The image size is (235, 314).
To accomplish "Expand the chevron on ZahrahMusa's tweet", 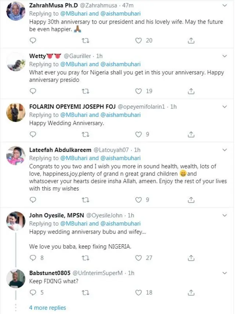I will [225, 6].
